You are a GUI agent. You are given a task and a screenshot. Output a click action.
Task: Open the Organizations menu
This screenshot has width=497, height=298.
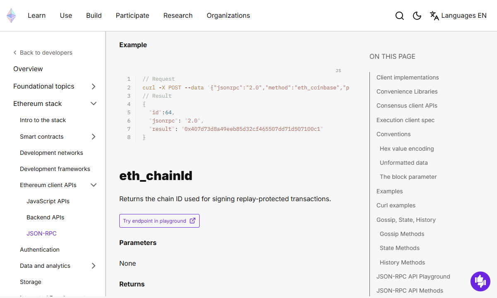pyautogui.click(x=228, y=16)
